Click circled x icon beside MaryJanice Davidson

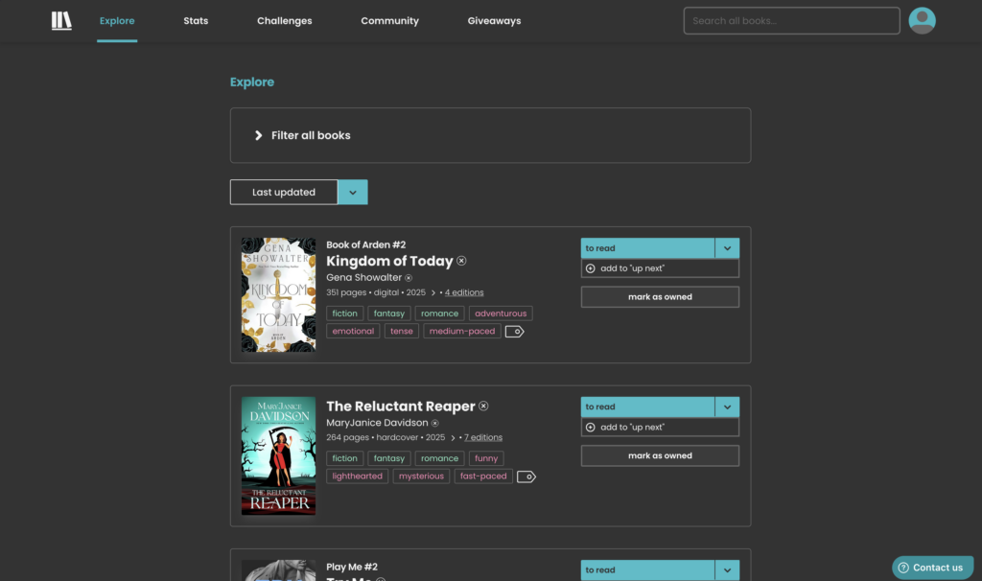[x=434, y=423]
